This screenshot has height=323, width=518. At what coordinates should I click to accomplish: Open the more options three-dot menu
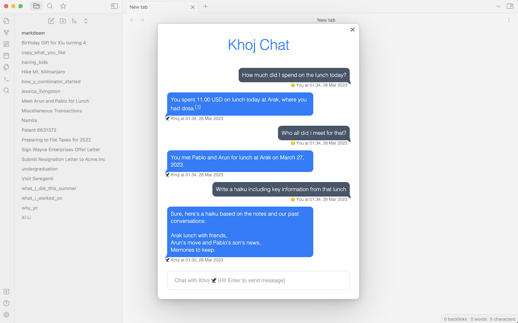[509, 20]
